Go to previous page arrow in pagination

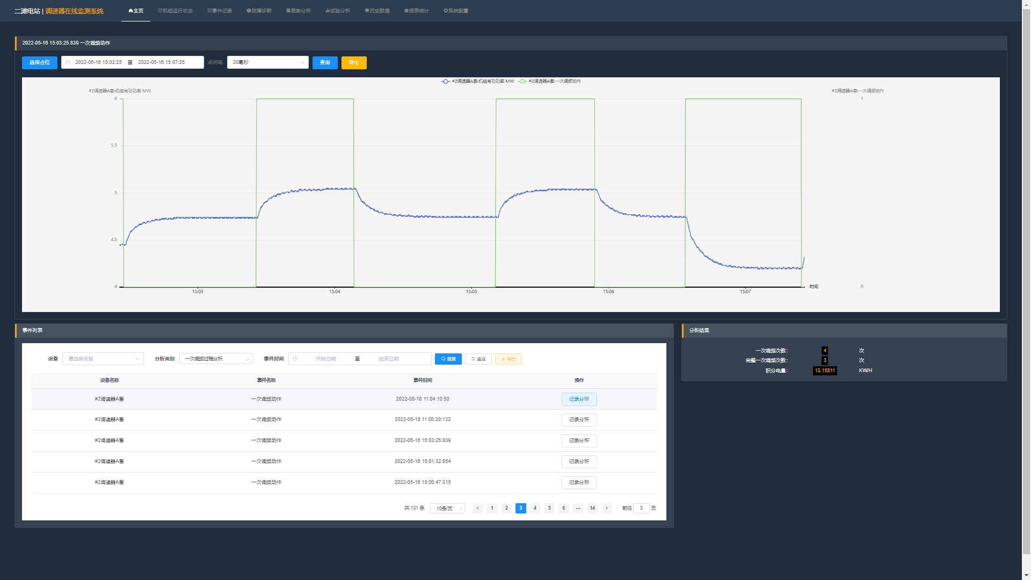point(477,508)
